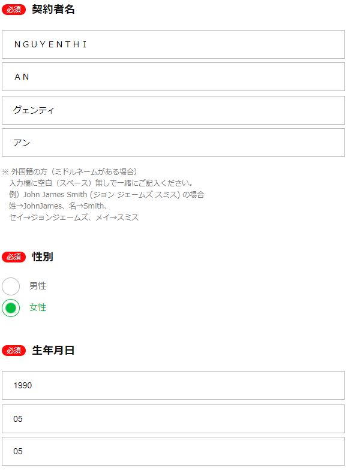Click the セイ→ジョンジェームズ example line

click(x=74, y=218)
